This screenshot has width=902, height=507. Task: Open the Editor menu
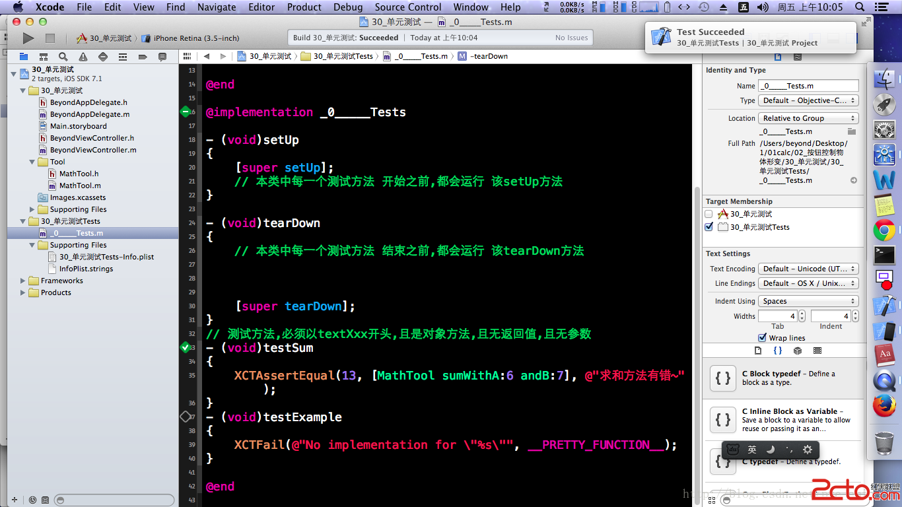[x=261, y=7]
